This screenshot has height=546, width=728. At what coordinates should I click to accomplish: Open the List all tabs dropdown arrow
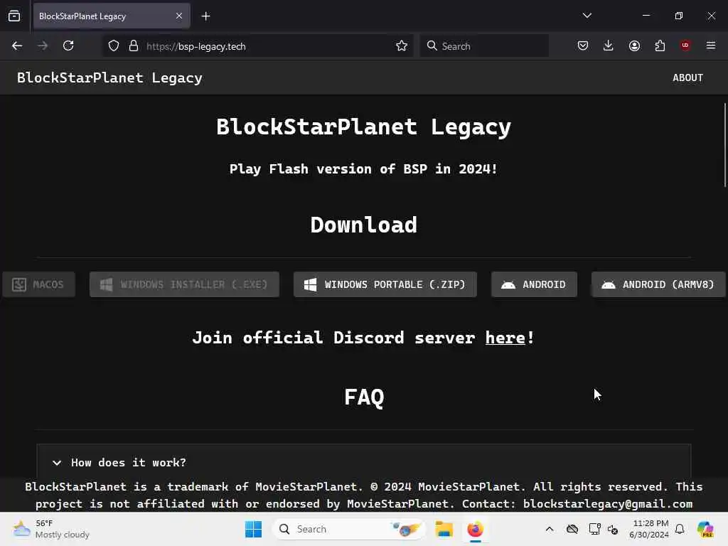pyautogui.click(x=587, y=16)
